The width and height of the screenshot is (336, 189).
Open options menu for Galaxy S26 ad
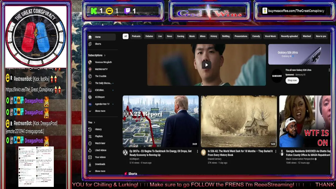click(x=329, y=70)
